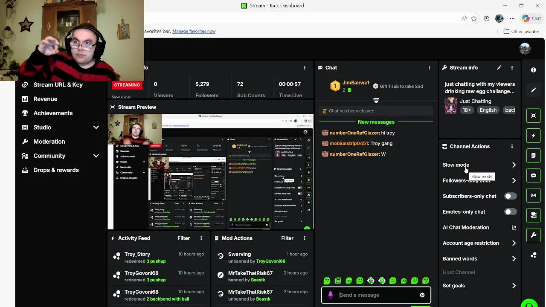Expand the Studio sidebar section
The height and width of the screenshot is (307, 546).
96,127
